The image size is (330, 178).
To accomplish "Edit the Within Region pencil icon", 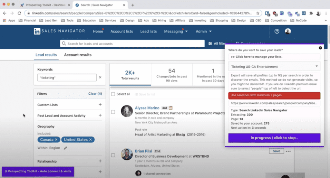I will (65, 148).
